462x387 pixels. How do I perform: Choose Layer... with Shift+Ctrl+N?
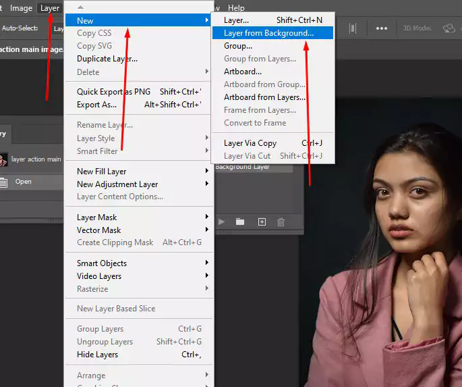(x=273, y=20)
